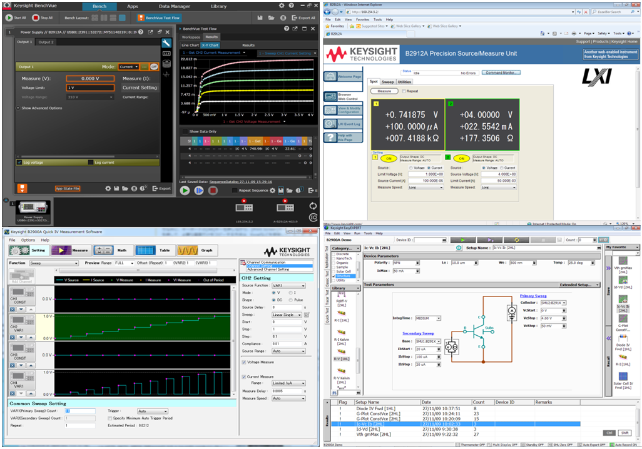The width and height of the screenshot is (642, 449).
Task: Open IntegTime MEDIUM dropdown
Action: coord(428,318)
